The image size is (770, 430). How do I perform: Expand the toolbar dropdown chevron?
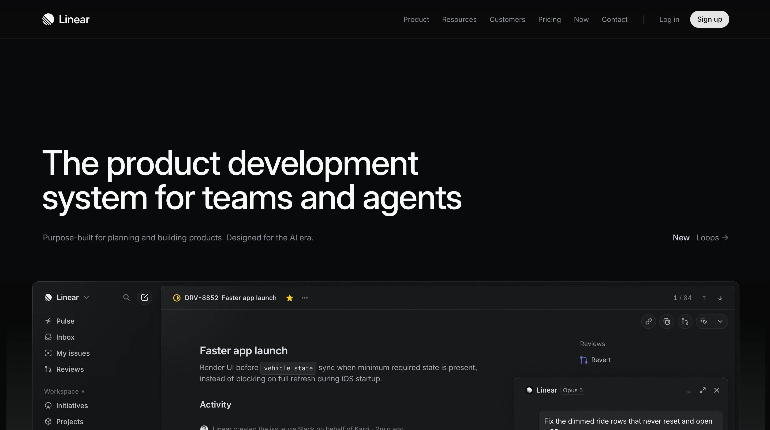click(x=720, y=321)
